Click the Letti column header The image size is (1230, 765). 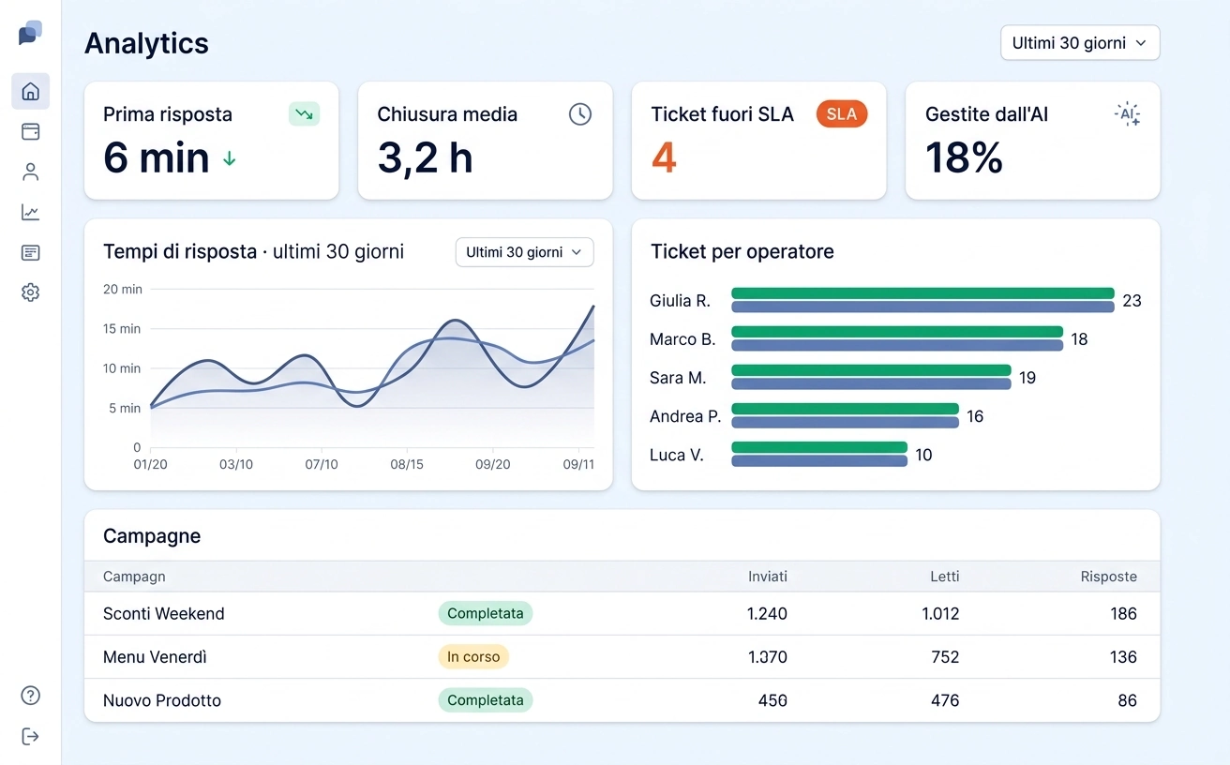pos(945,577)
